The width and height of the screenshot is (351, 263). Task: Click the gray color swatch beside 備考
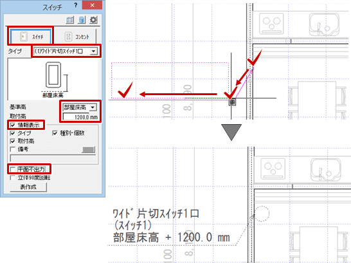[89, 150]
